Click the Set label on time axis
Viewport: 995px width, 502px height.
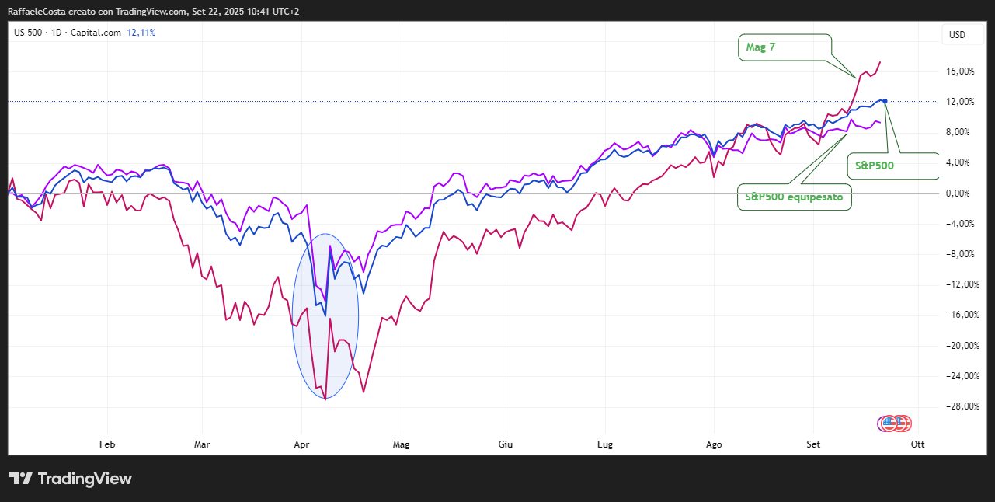813,444
